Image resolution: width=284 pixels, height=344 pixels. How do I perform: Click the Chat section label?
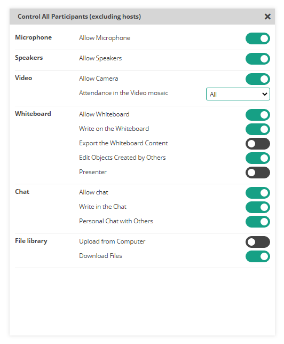[x=22, y=192]
